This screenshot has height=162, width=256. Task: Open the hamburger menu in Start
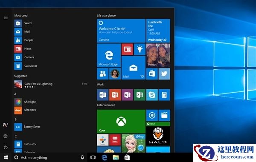[x=6, y=18]
